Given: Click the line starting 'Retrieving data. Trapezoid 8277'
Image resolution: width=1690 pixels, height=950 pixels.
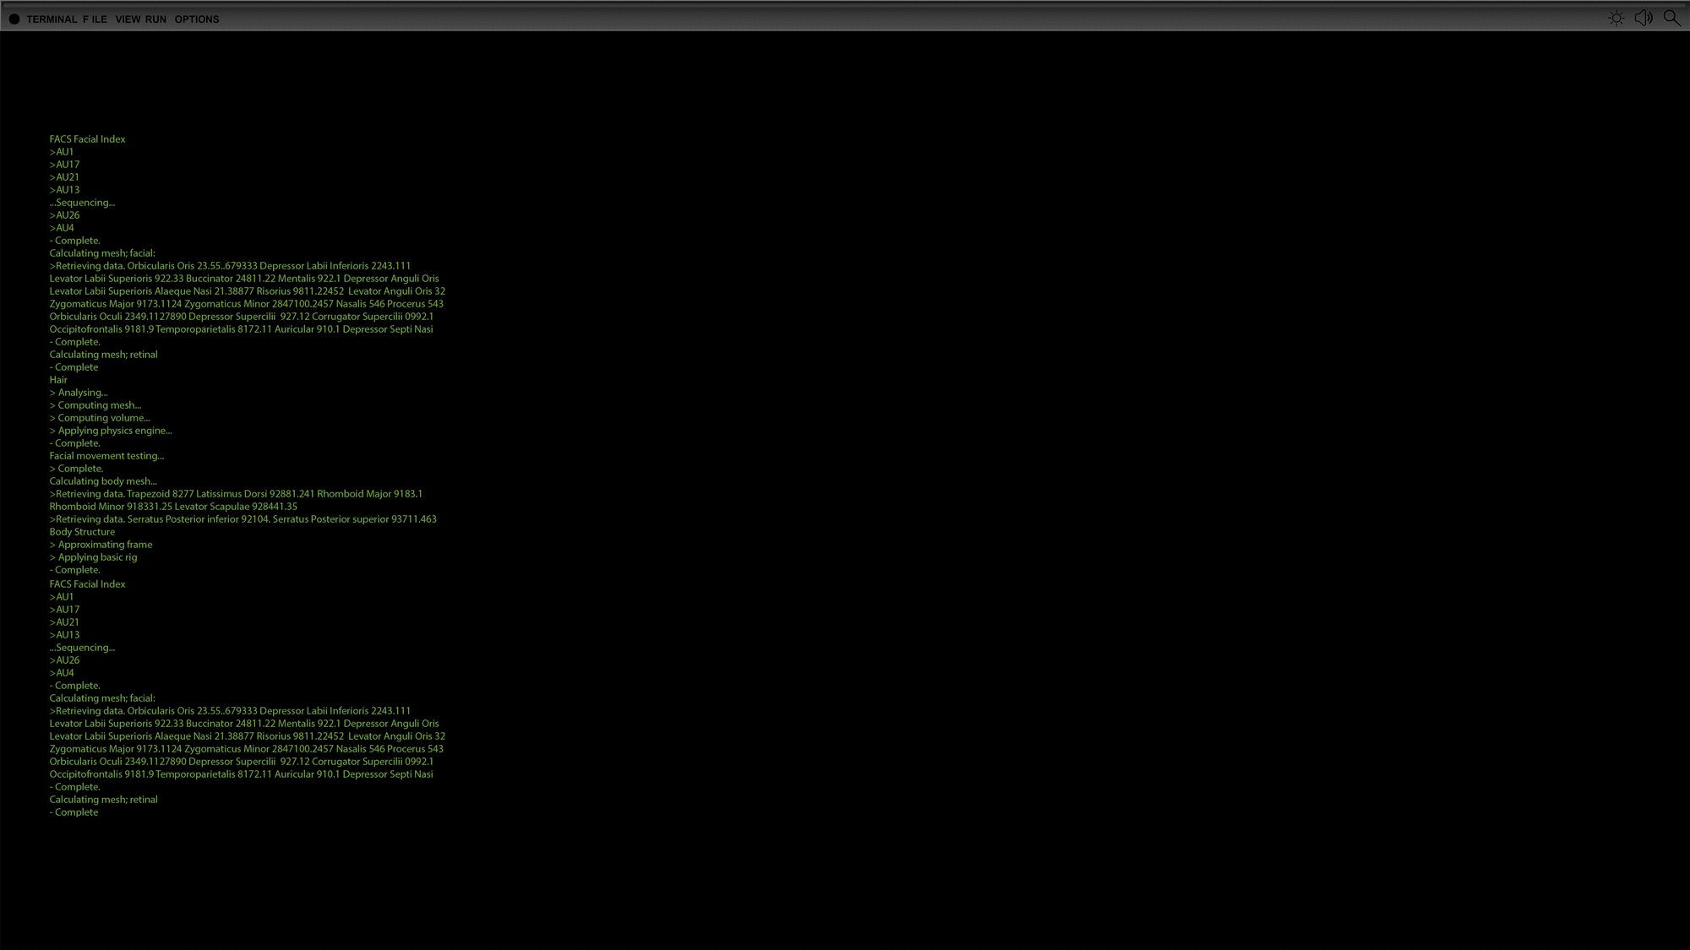Looking at the screenshot, I should pos(236,494).
